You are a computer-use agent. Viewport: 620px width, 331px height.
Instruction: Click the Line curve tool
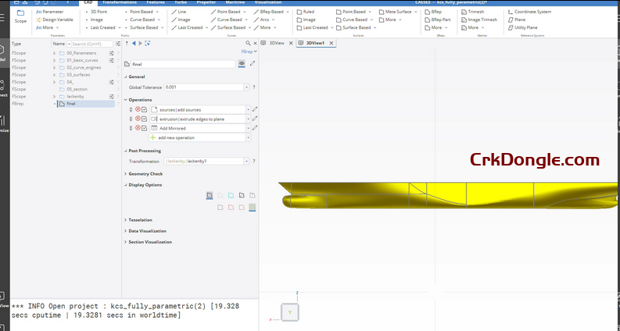[x=181, y=12]
